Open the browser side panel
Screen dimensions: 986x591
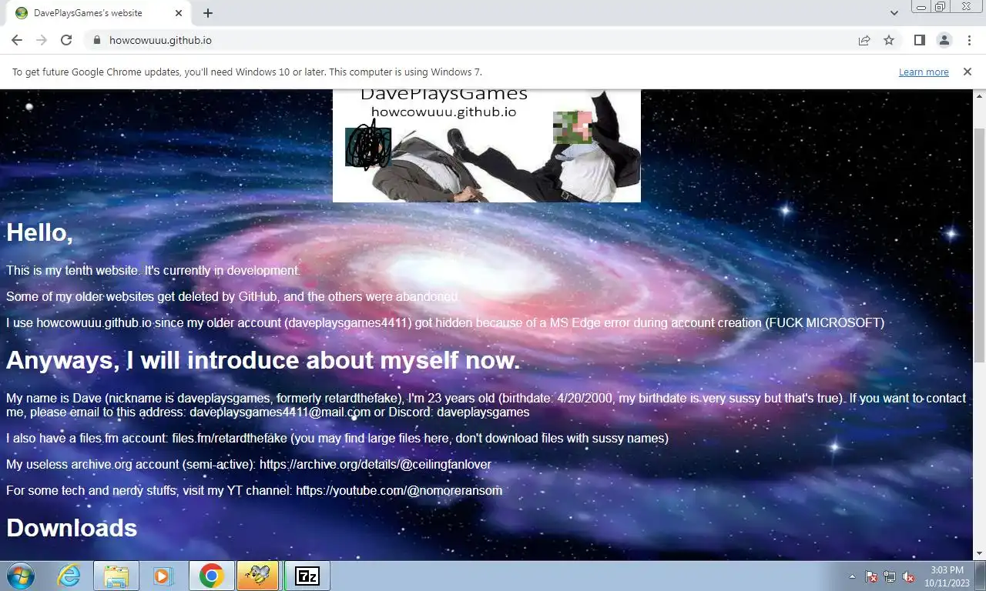coord(919,40)
